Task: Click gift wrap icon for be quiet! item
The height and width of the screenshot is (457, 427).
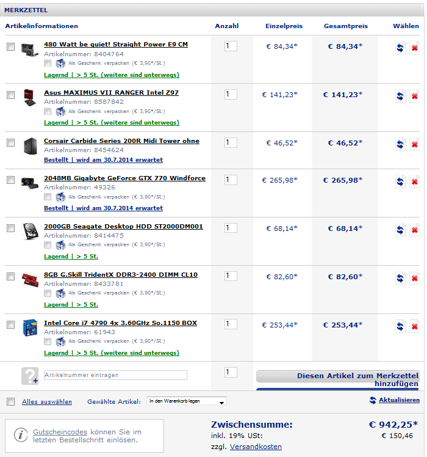Action: click(60, 64)
